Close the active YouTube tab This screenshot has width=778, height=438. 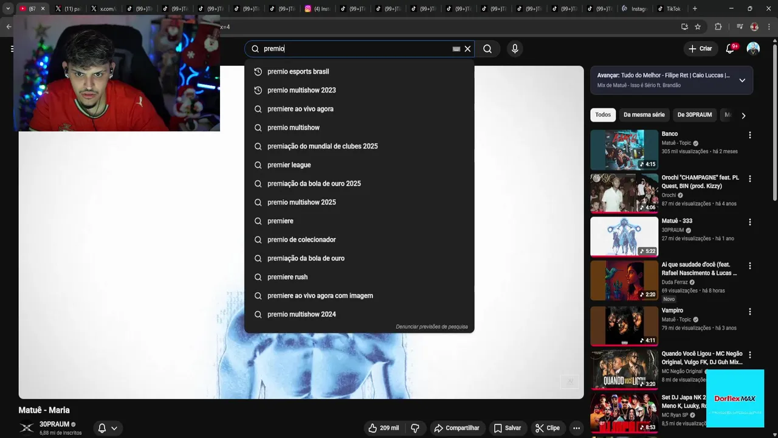(43, 9)
